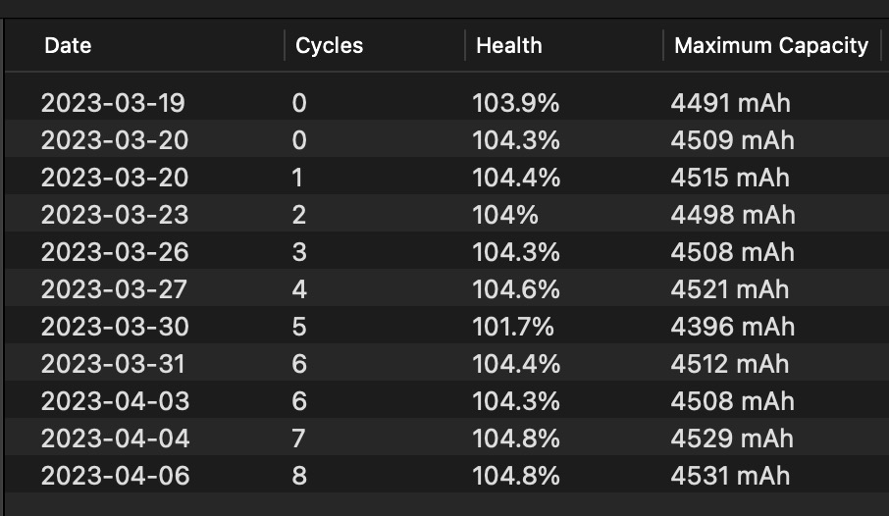Viewport: 889px width, 516px height.
Task: Select the 2023-04-06 row with 4531 mAh
Action: click(x=446, y=475)
